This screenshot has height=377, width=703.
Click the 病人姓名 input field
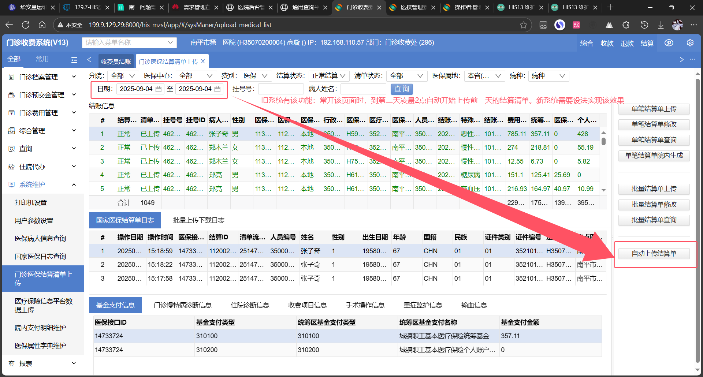coord(363,89)
